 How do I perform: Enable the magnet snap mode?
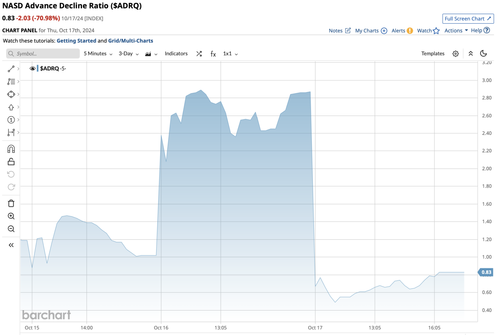[x=11, y=149]
